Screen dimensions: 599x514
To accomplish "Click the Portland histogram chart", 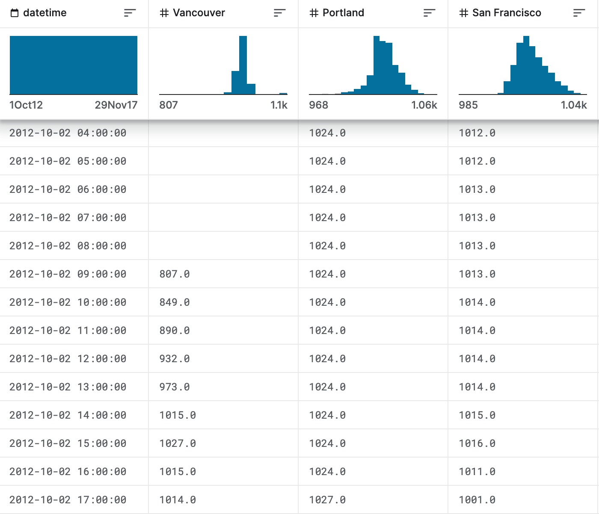I will (x=373, y=65).
